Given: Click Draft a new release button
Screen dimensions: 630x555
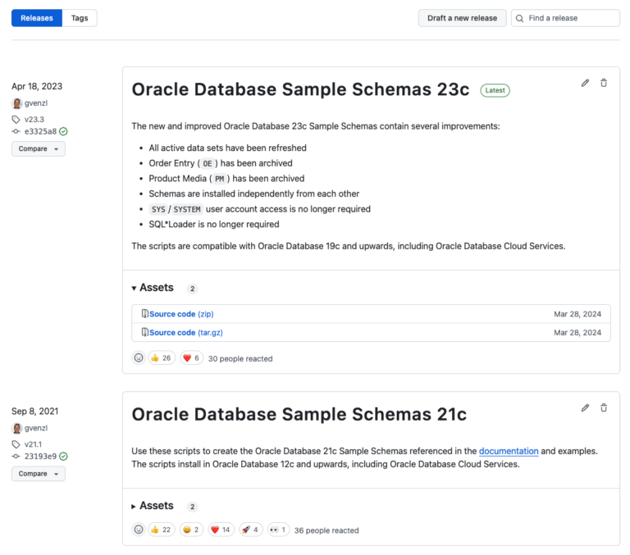Looking at the screenshot, I should click(x=462, y=18).
